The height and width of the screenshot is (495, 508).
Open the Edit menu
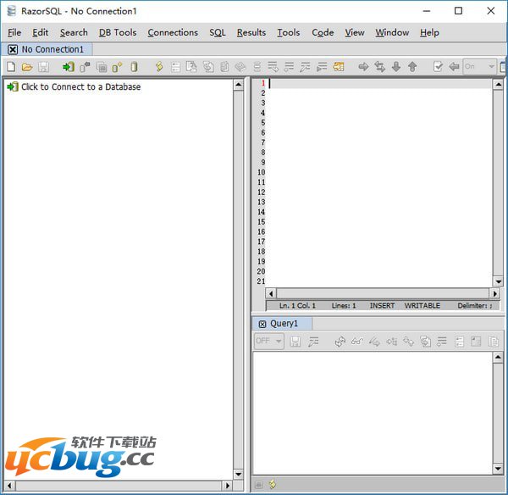coord(40,32)
